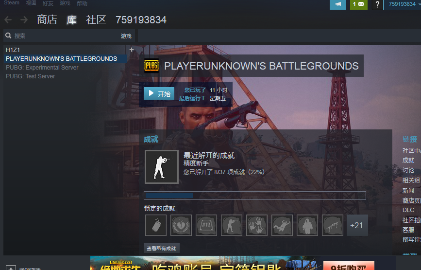Open the inbox envelope notification
The image size is (421, 270).
point(359,4)
